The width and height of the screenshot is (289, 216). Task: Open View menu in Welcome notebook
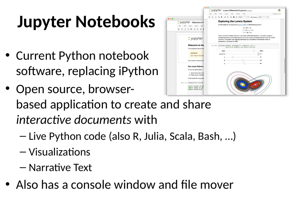[190, 26]
